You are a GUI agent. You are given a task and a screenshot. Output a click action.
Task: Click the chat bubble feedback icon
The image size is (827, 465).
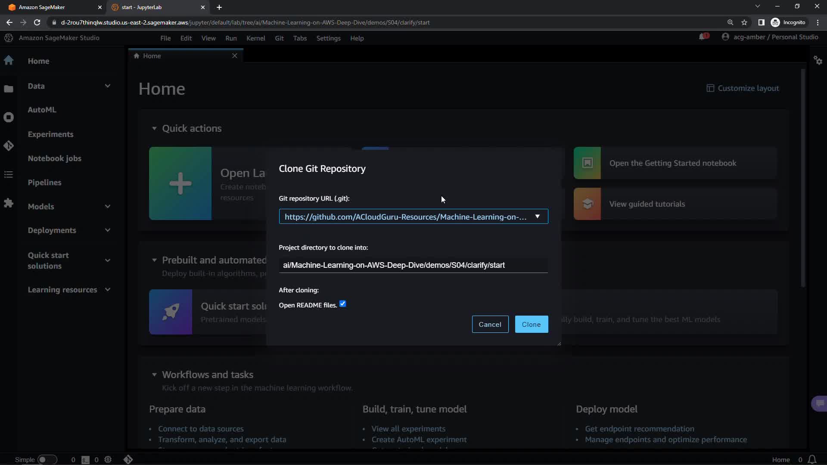pyautogui.click(x=819, y=403)
